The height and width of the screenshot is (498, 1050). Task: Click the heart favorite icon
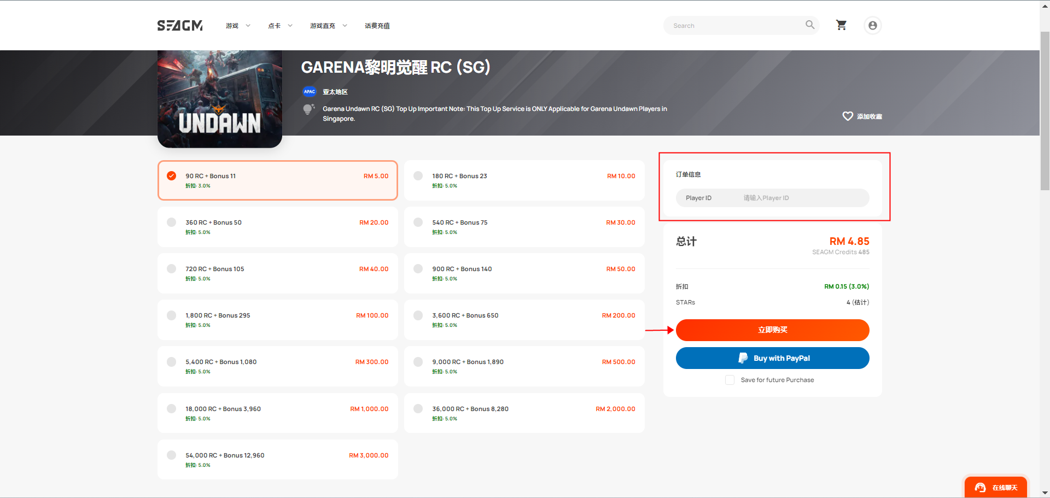tap(848, 116)
